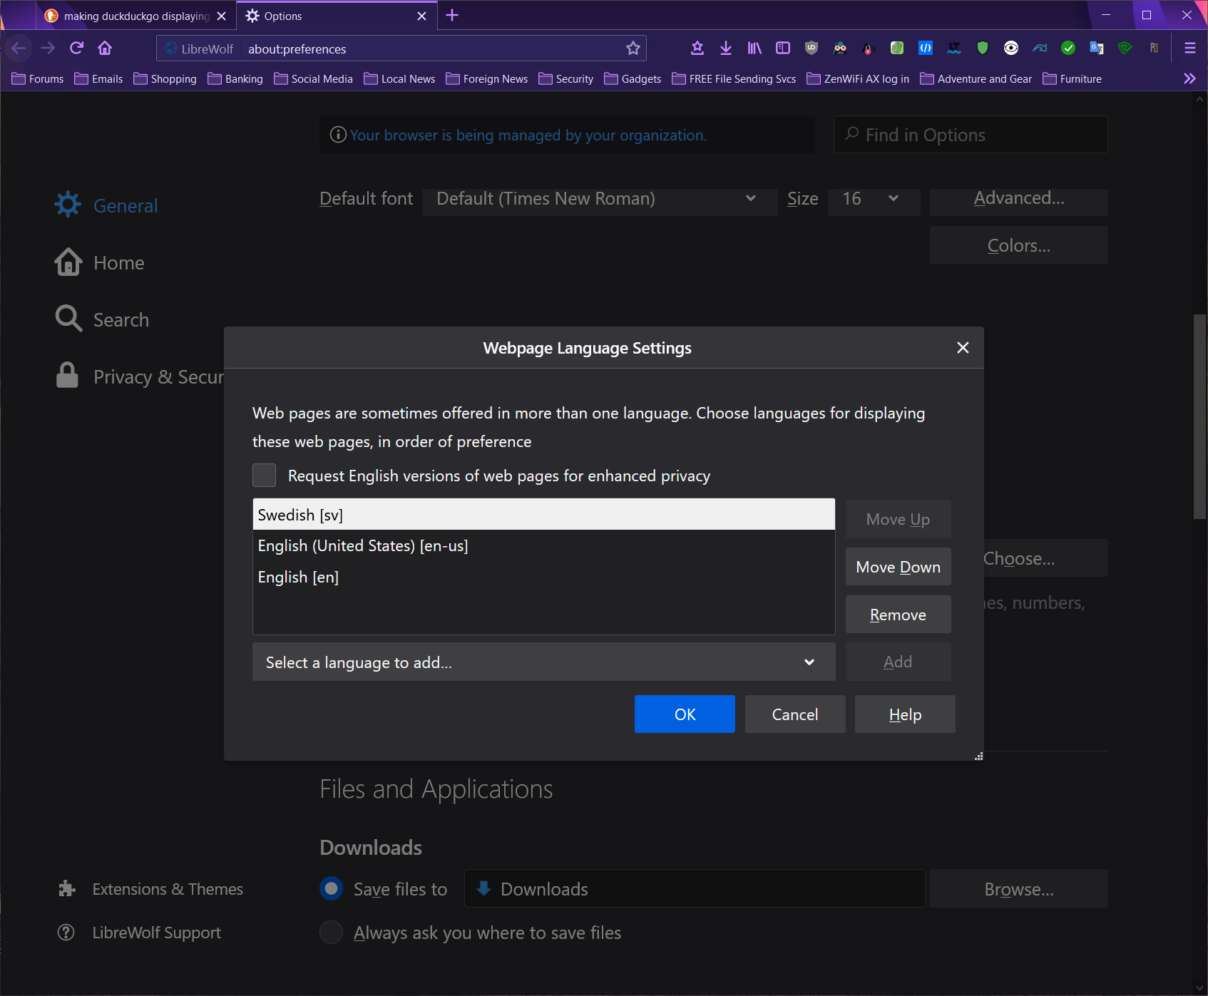Confirm language settings with OK
Image resolution: width=1208 pixels, height=996 pixels.
click(x=685, y=714)
